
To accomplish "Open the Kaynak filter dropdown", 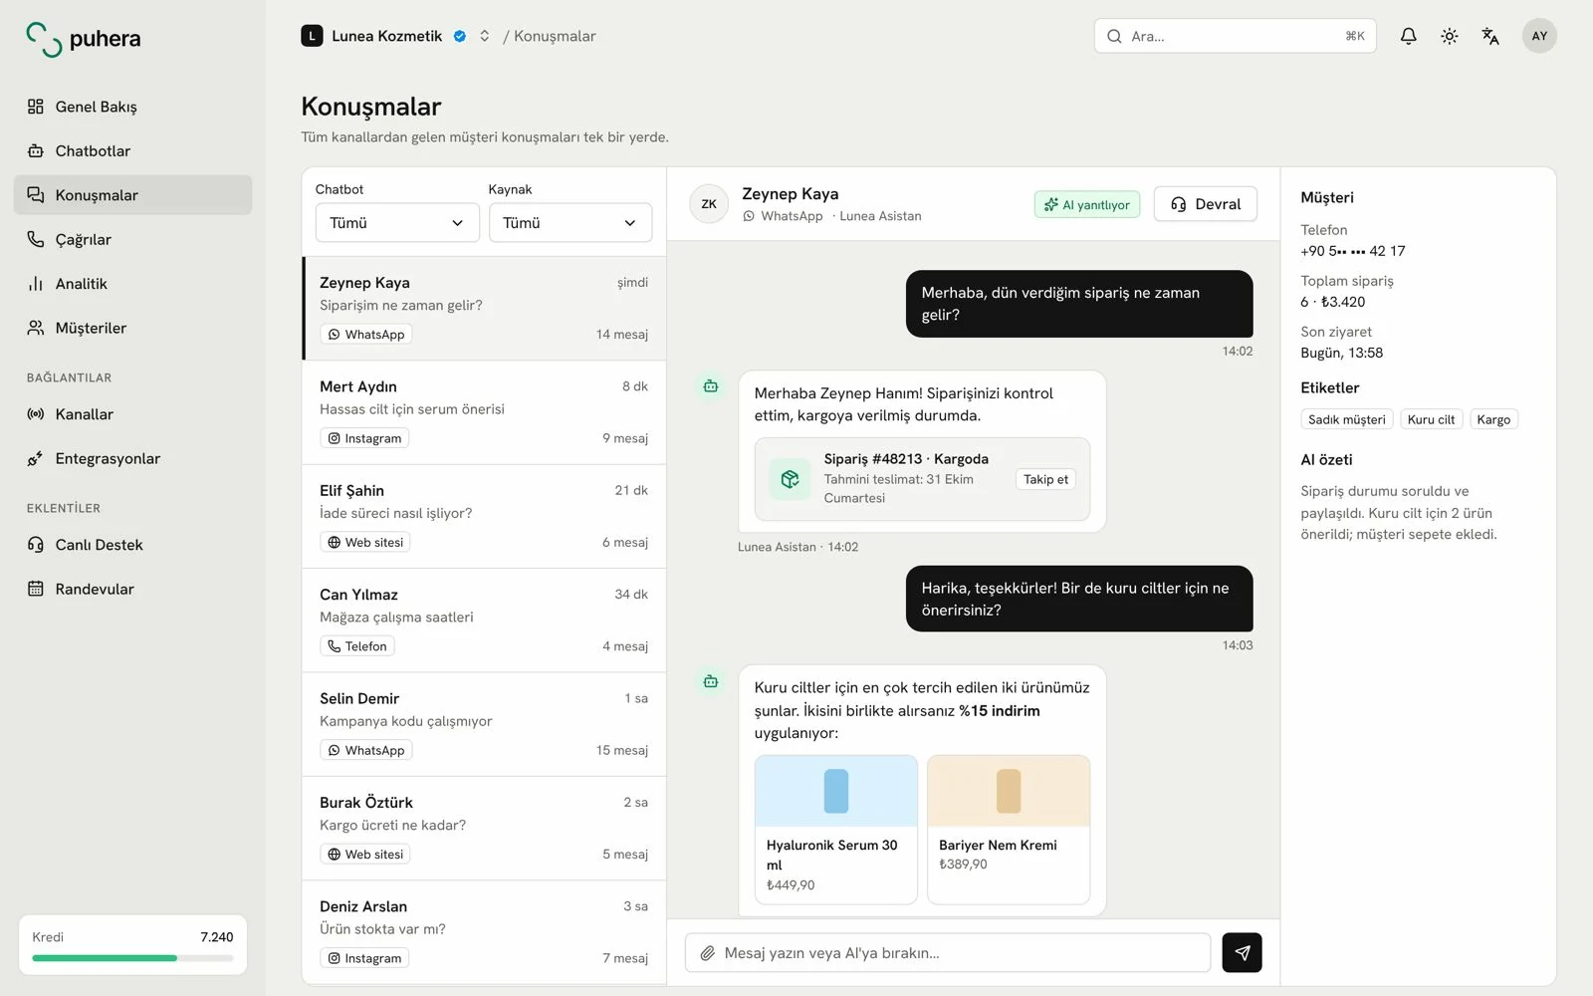I will (x=570, y=223).
